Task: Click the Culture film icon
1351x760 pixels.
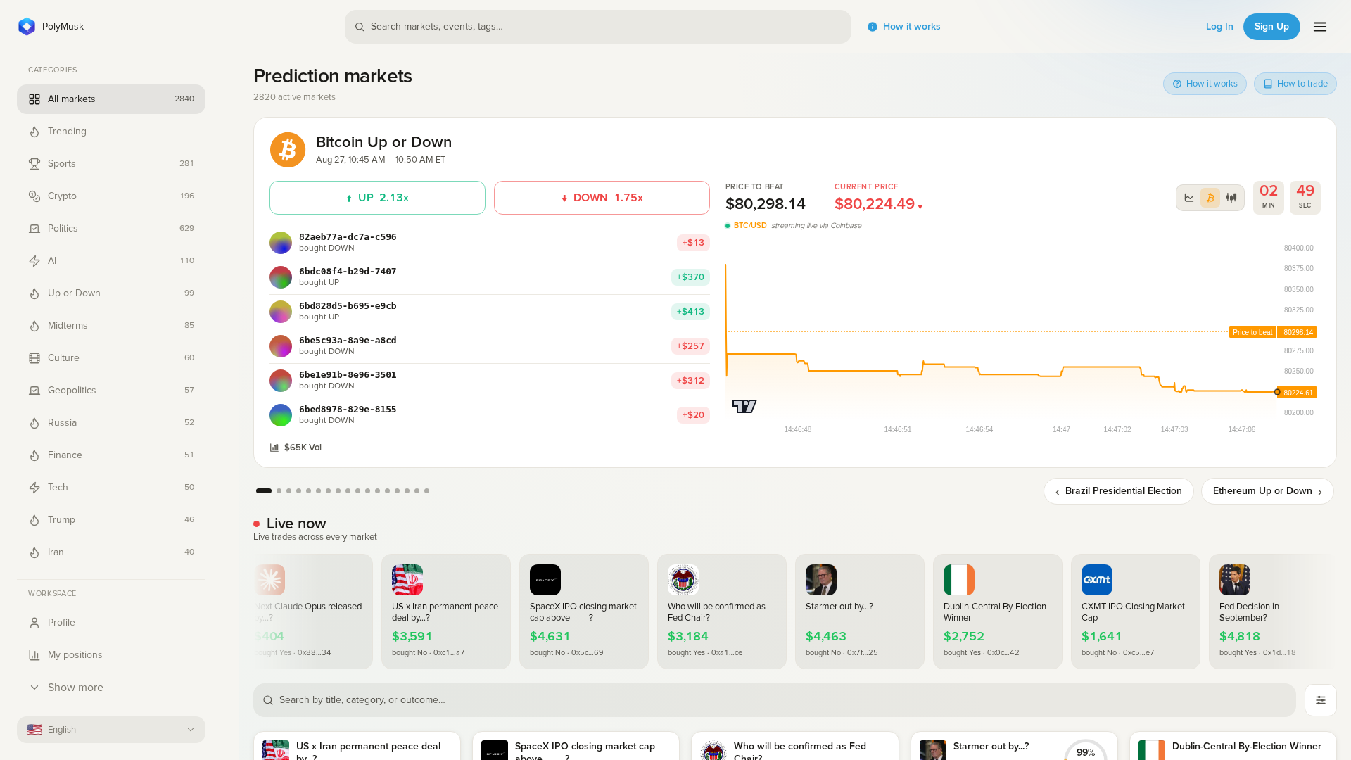Action: coord(34,358)
